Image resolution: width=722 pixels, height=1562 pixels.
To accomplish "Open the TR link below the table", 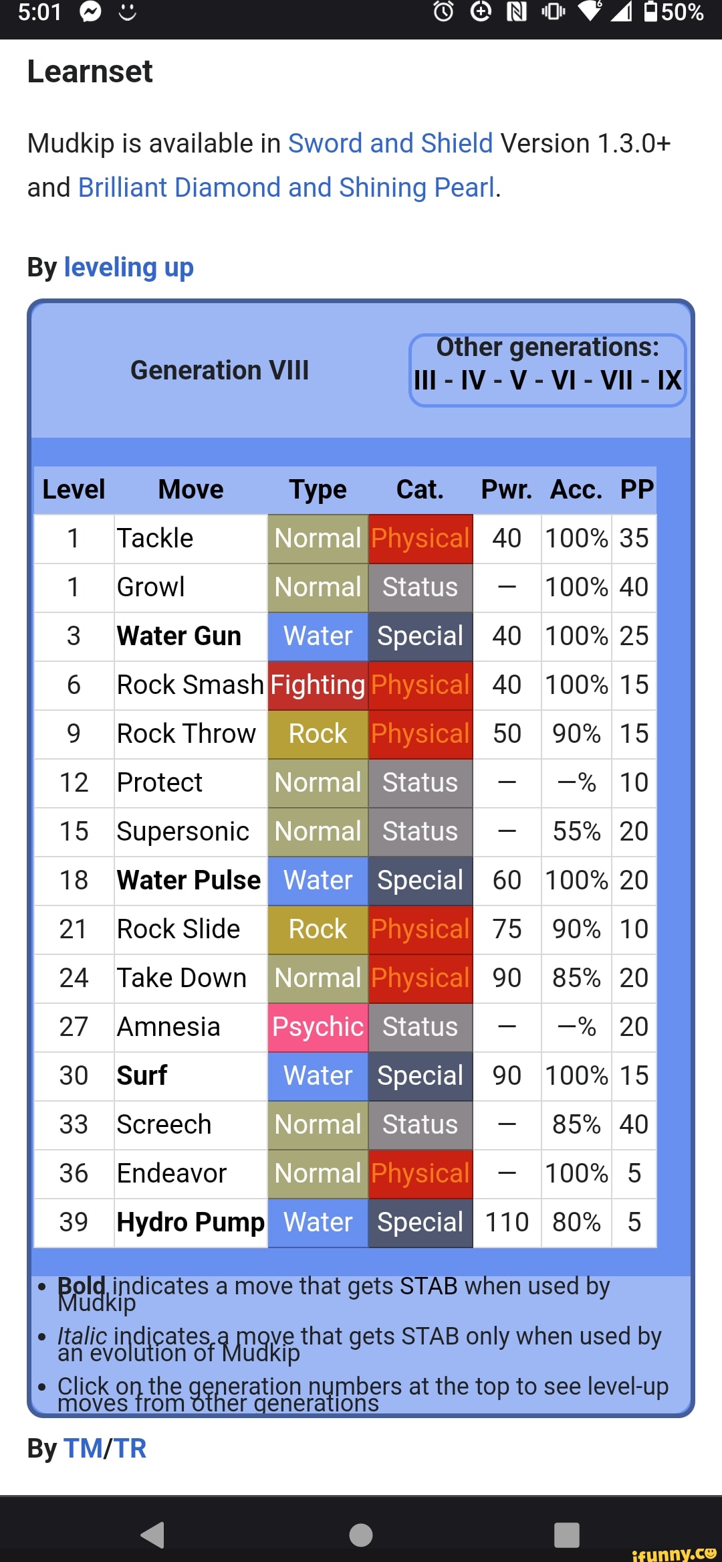I will [130, 1448].
